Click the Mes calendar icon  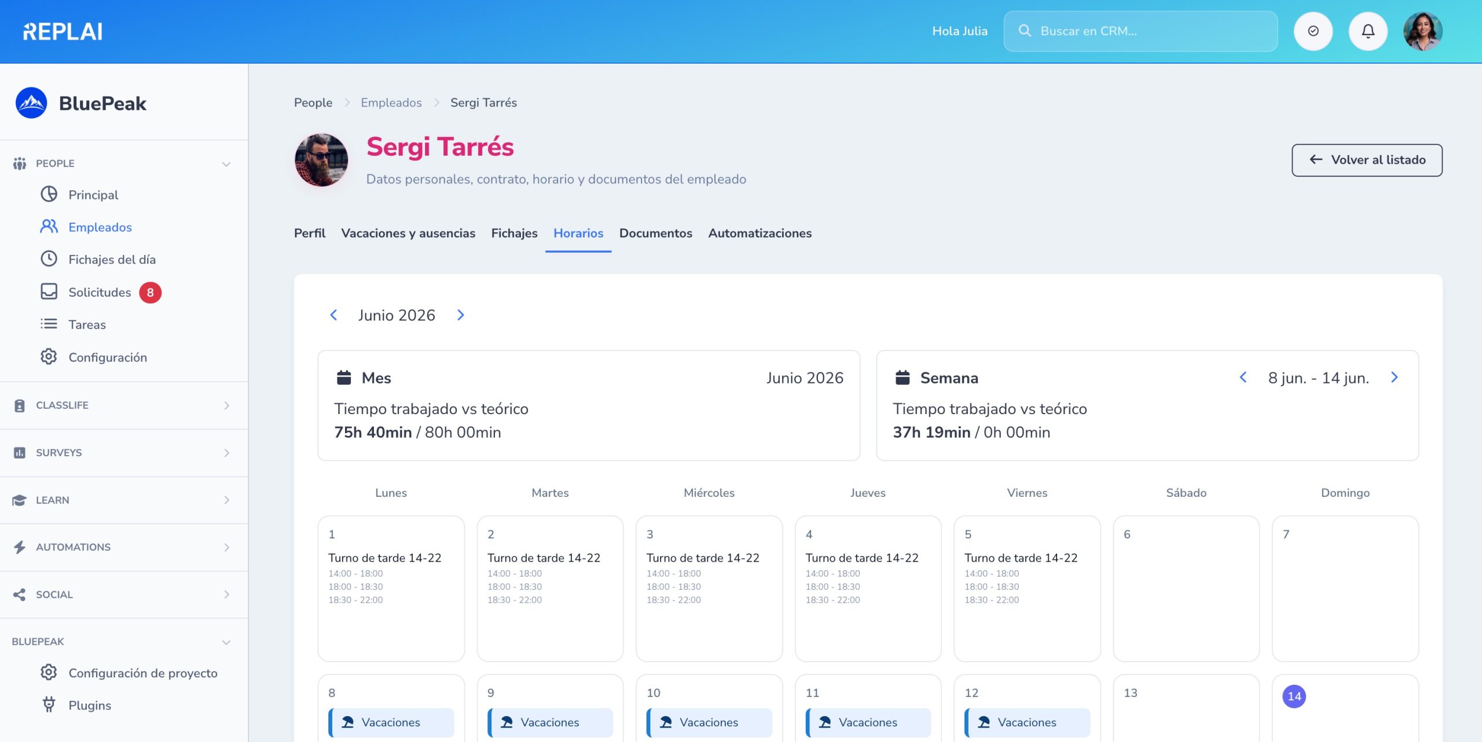point(344,378)
